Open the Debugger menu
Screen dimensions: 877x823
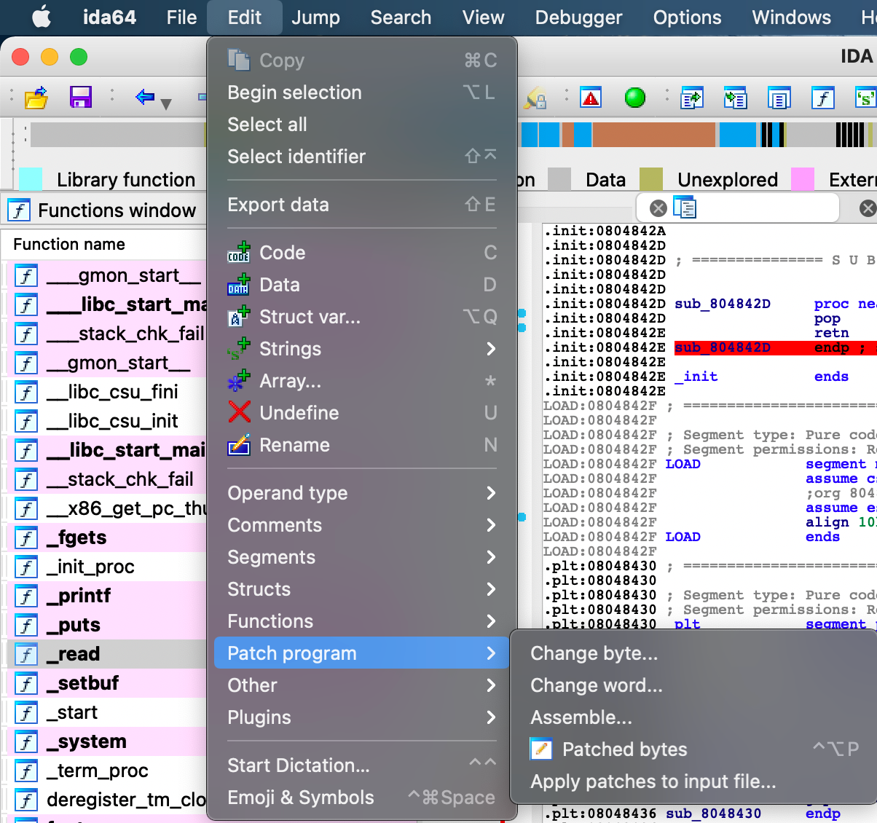(578, 17)
